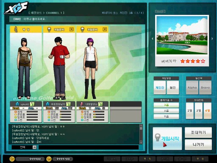Select the 개인전 individual match mode
The image size is (217, 163).
160,87
